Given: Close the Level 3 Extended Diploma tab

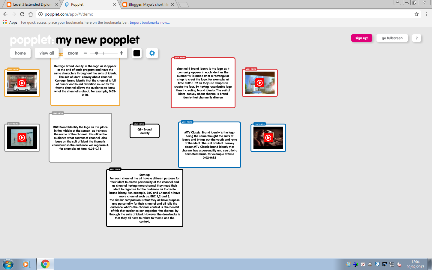Looking at the screenshot, I should click(57, 4).
